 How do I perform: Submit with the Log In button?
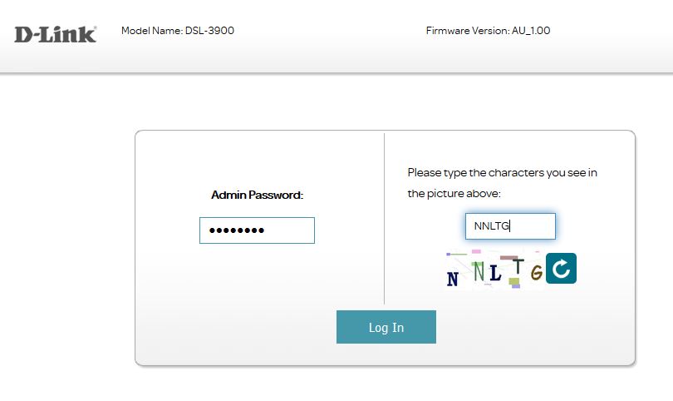(386, 327)
